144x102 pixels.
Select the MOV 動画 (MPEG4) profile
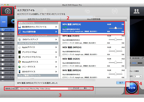(x=92, y=50)
